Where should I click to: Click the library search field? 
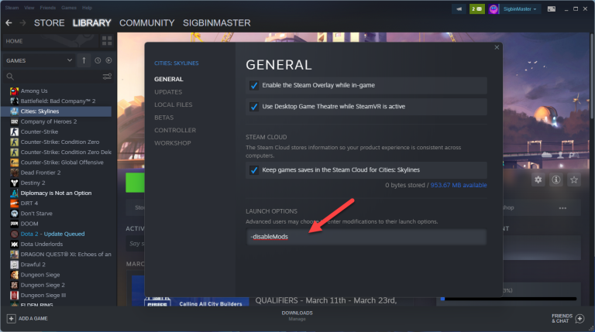point(58,77)
